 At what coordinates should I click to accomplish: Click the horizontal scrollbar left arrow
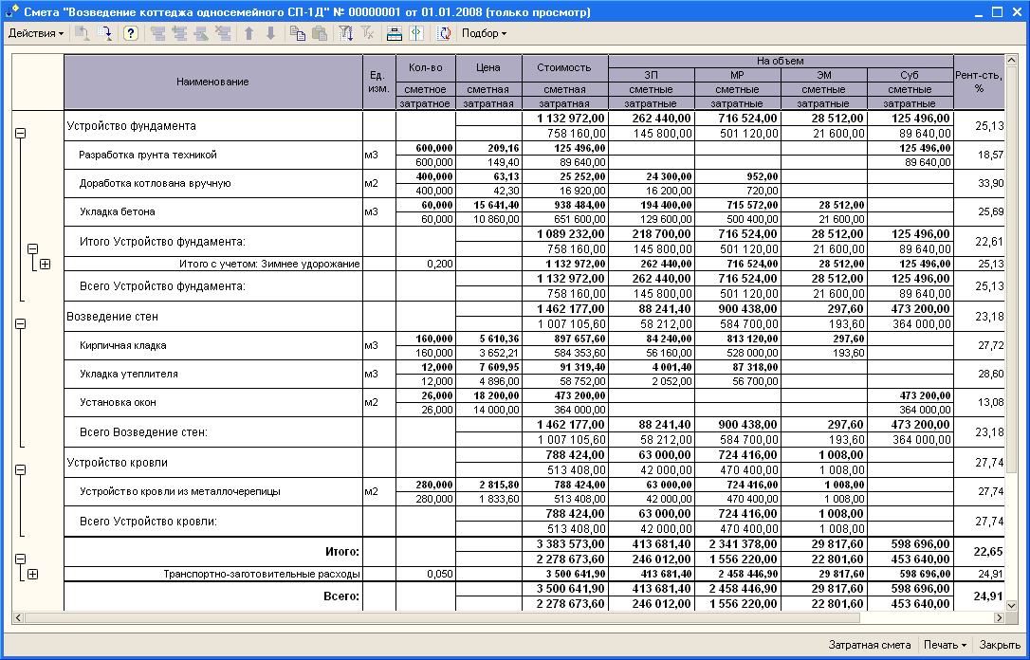click(18, 618)
